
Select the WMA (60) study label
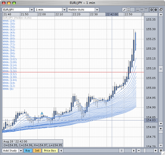9,38
